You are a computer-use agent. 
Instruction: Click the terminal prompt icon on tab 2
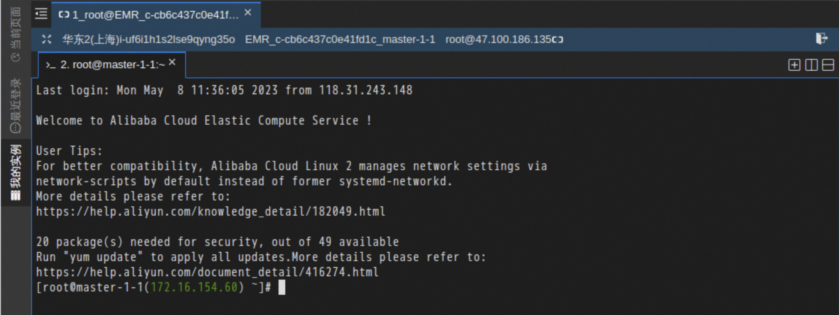[x=50, y=65]
